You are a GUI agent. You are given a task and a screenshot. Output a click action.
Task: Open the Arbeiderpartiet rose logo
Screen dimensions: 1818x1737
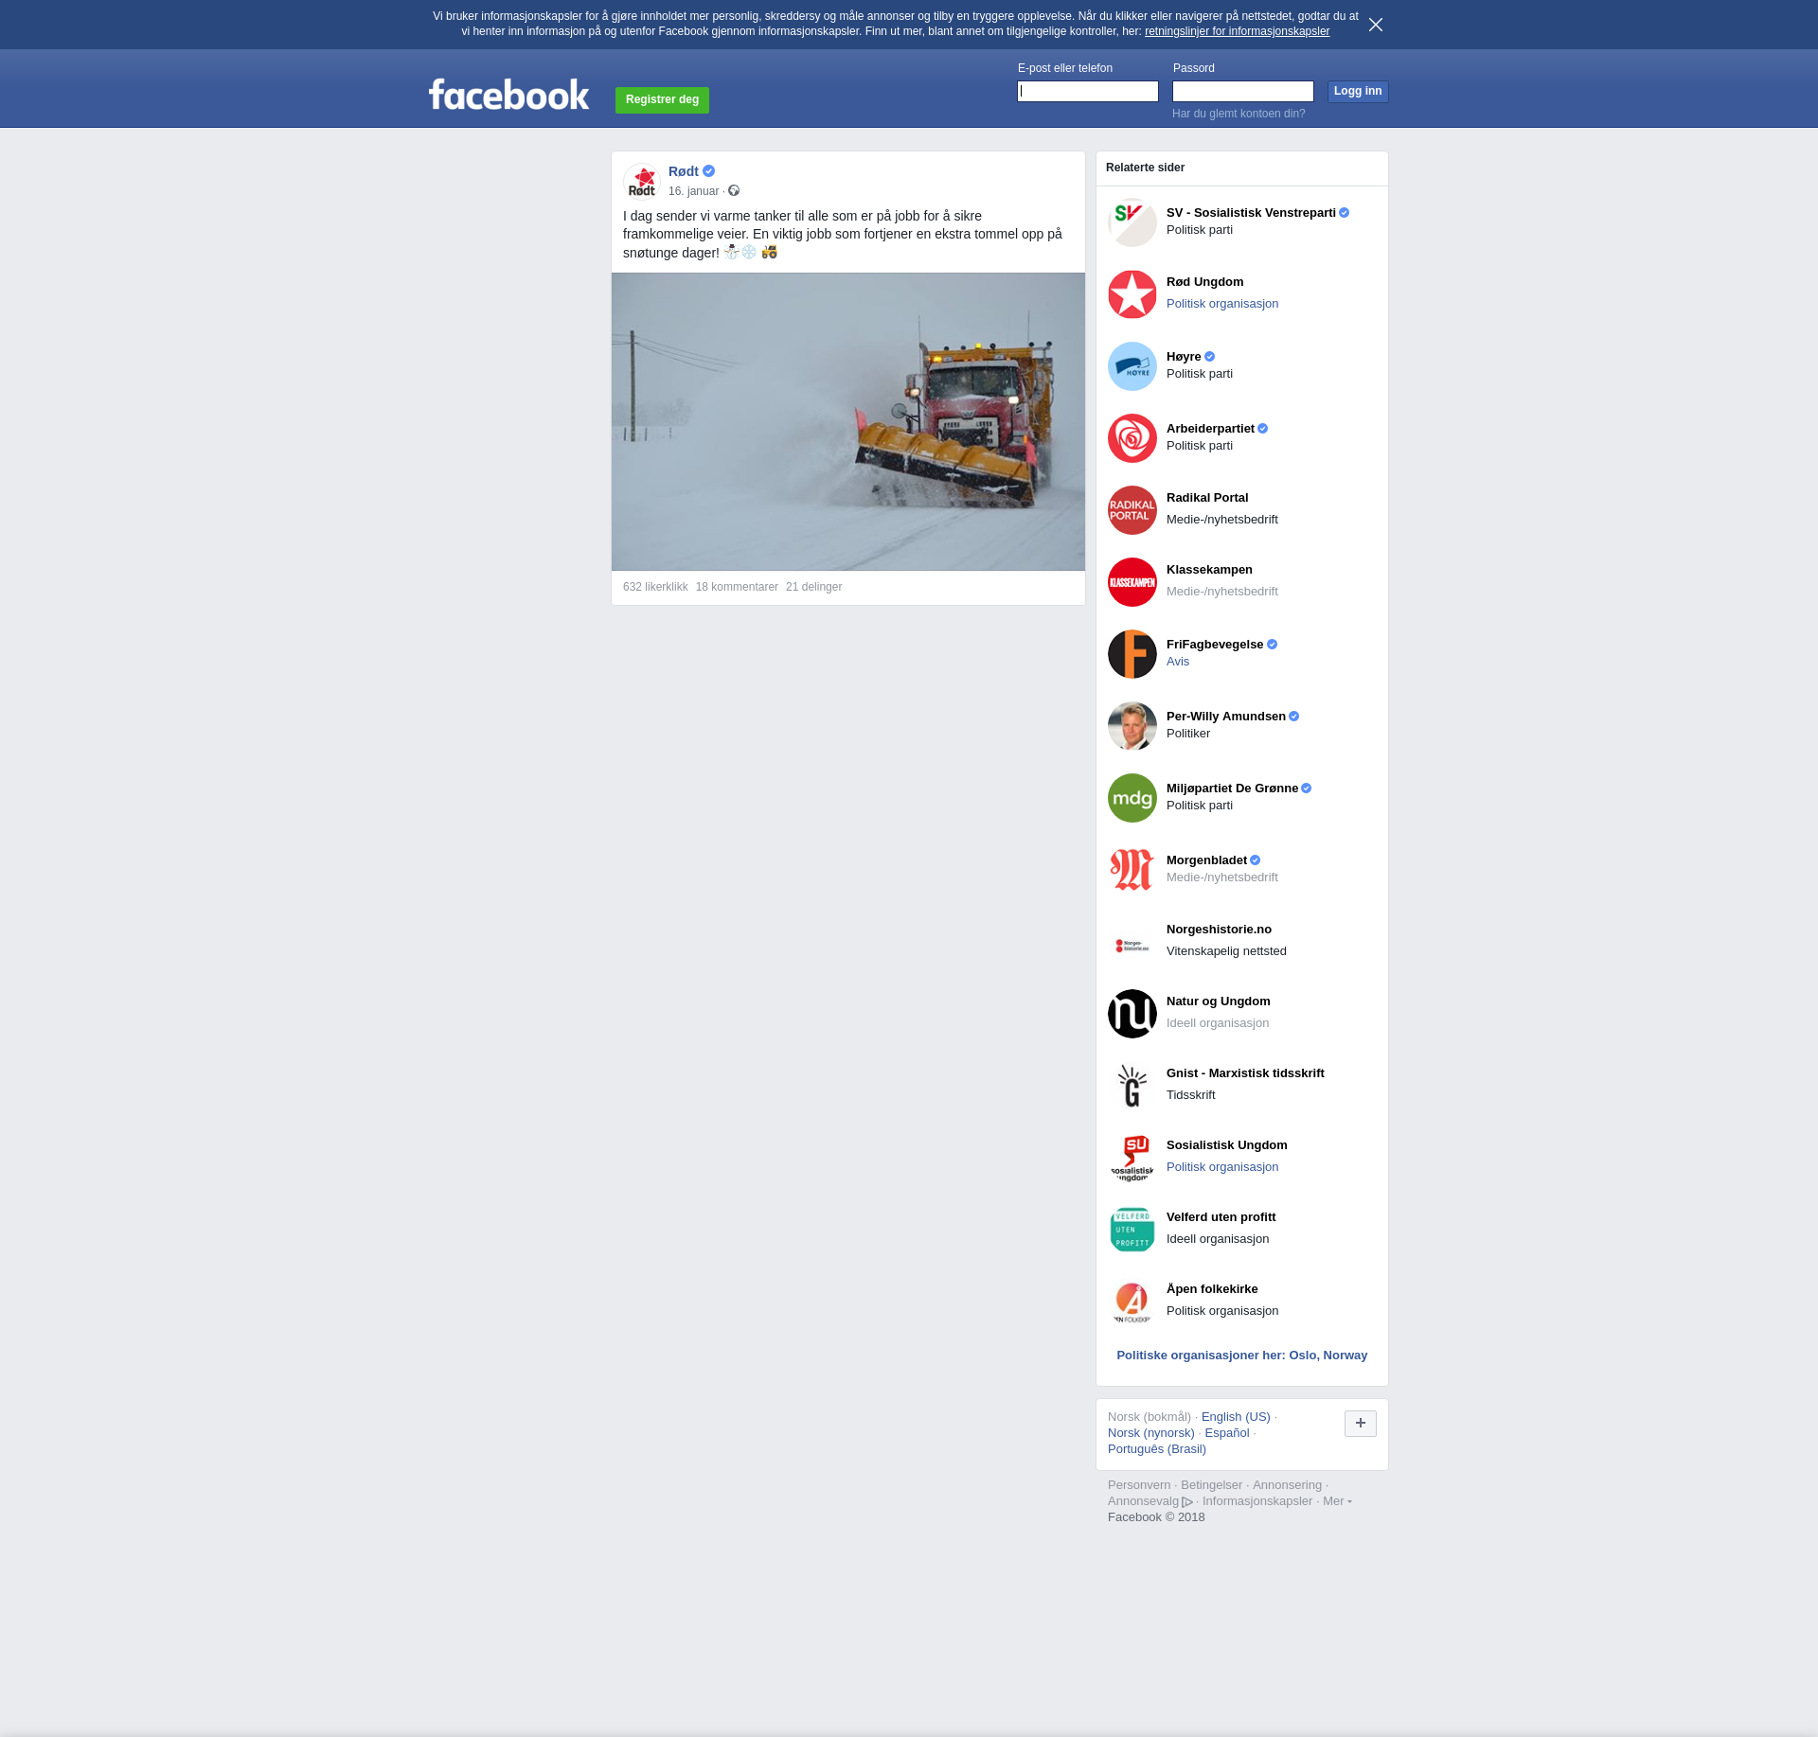point(1132,438)
